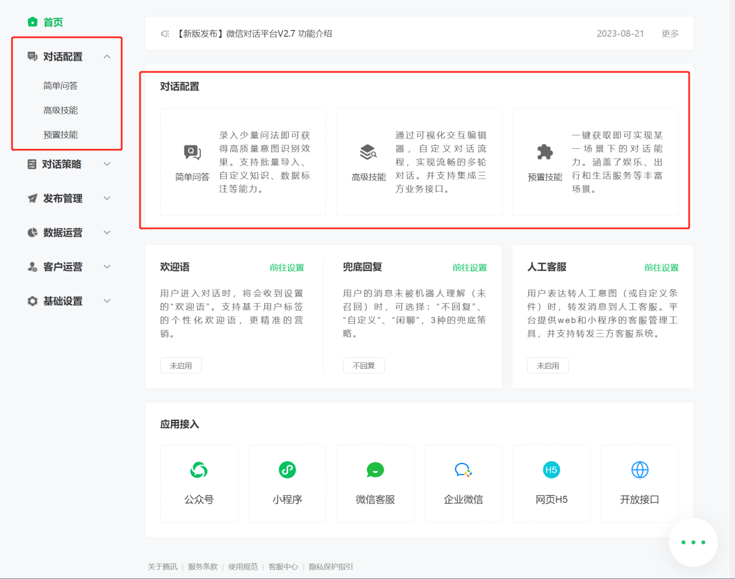
Task: Click 更多 on the announcement bar
Action: coord(670,34)
